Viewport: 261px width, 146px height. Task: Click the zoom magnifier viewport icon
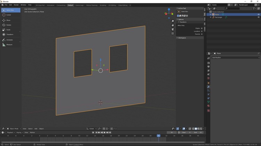[x=173, y=21]
